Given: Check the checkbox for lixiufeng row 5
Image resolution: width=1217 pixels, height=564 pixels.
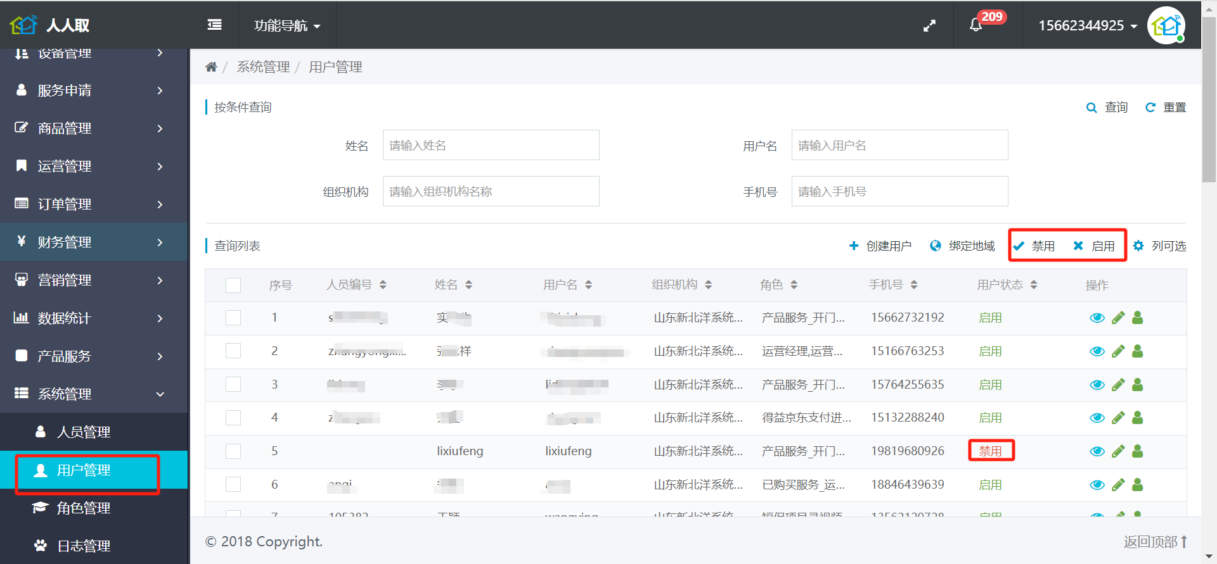Looking at the screenshot, I should tap(233, 451).
